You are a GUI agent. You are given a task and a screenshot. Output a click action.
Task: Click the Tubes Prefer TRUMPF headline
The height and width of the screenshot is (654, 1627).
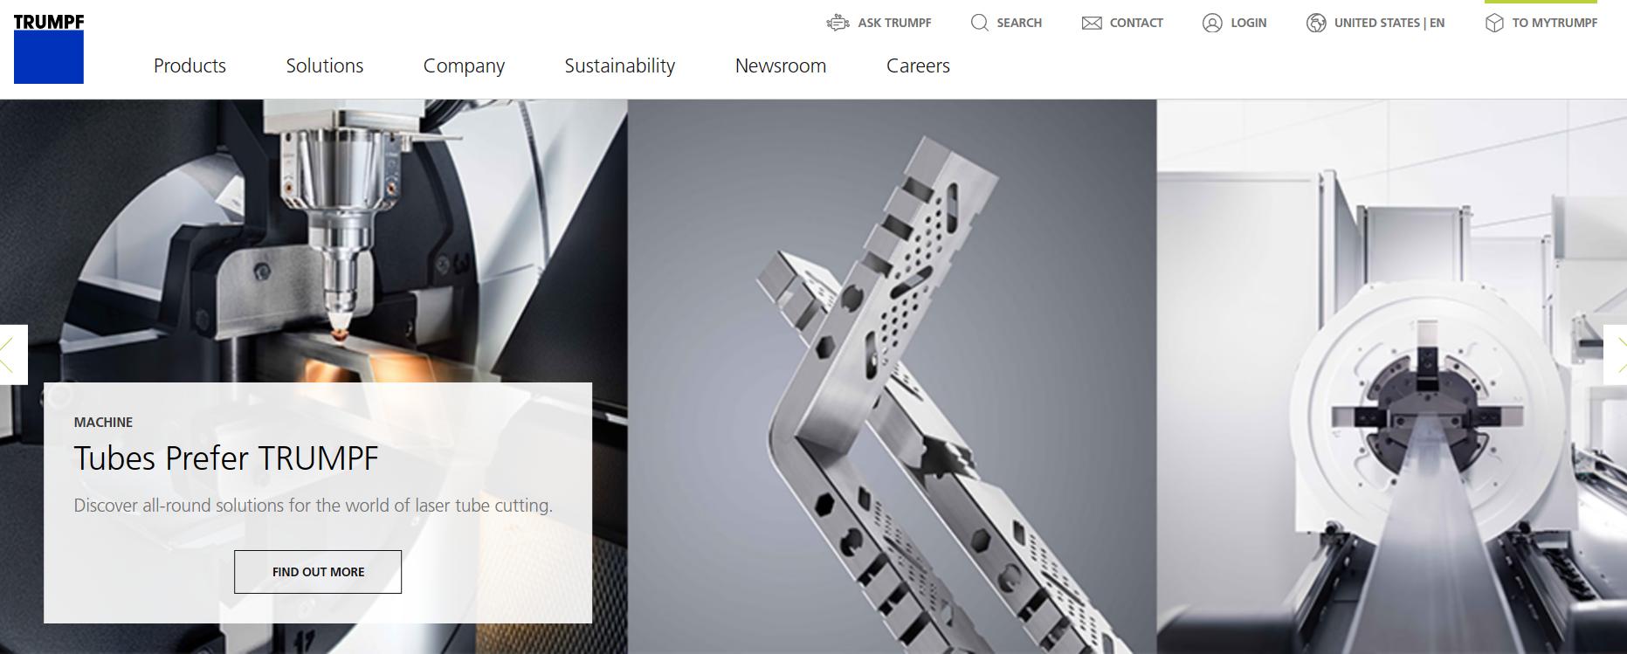pos(226,458)
